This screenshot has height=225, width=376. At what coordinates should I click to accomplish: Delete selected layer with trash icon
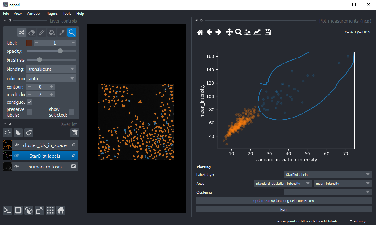click(x=74, y=133)
